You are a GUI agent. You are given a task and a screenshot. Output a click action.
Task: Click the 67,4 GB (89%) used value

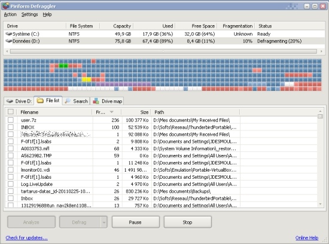click(x=157, y=41)
